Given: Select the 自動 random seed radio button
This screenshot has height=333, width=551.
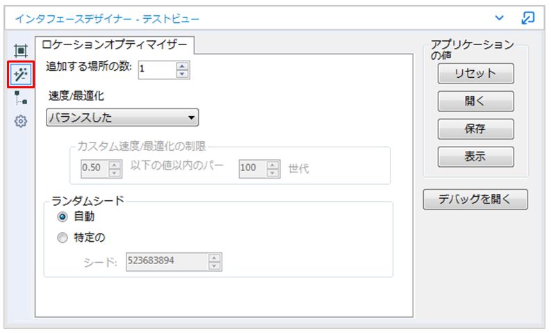Looking at the screenshot, I should pos(63,217).
